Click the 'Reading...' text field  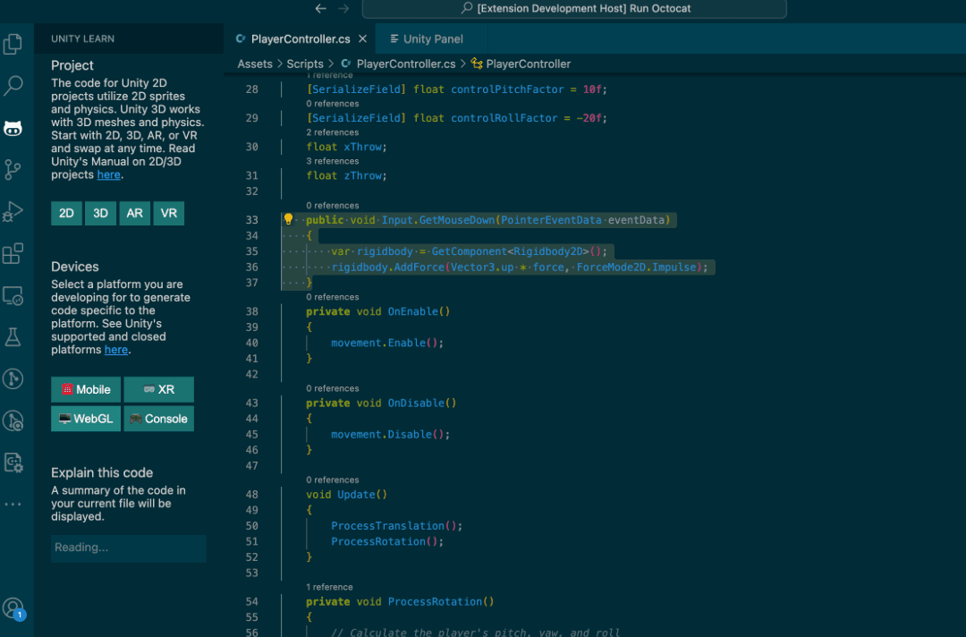click(x=128, y=548)
